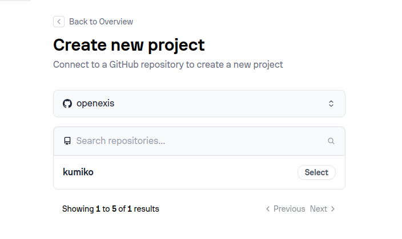The image size is (402, 239).
Task: Go to Next results page
Action: tap(319, 209)
